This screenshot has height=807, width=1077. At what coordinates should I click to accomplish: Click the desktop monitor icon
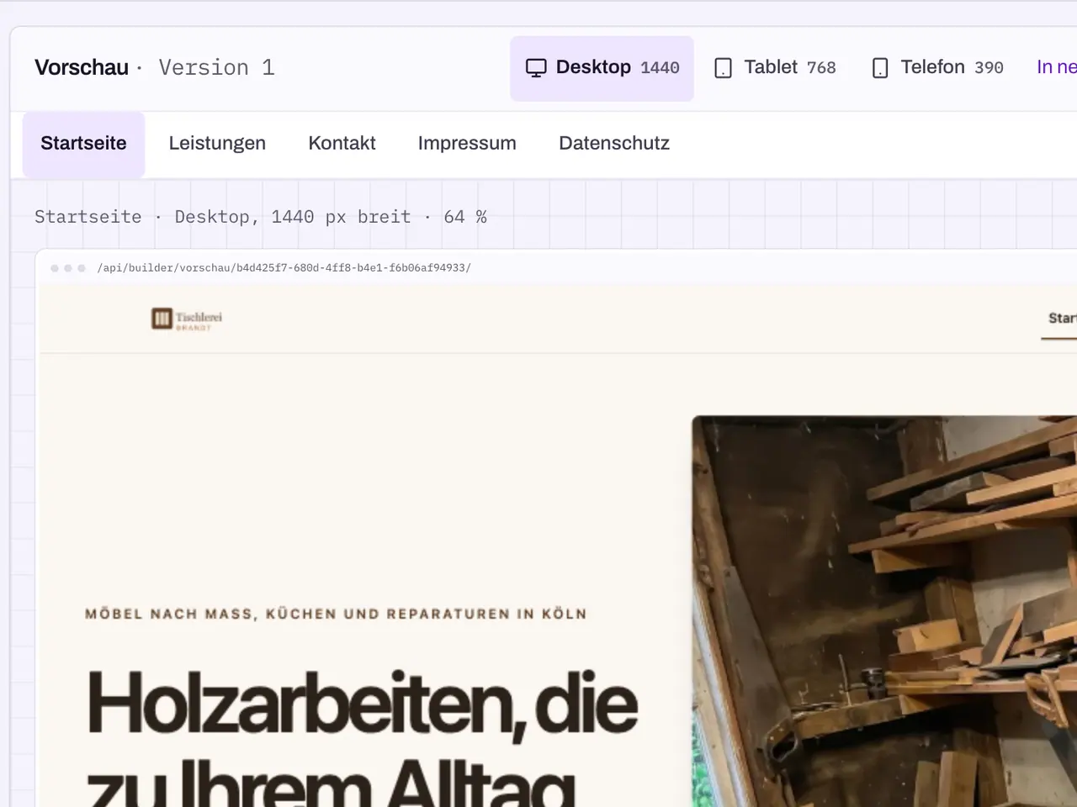[x=536, y=68]
